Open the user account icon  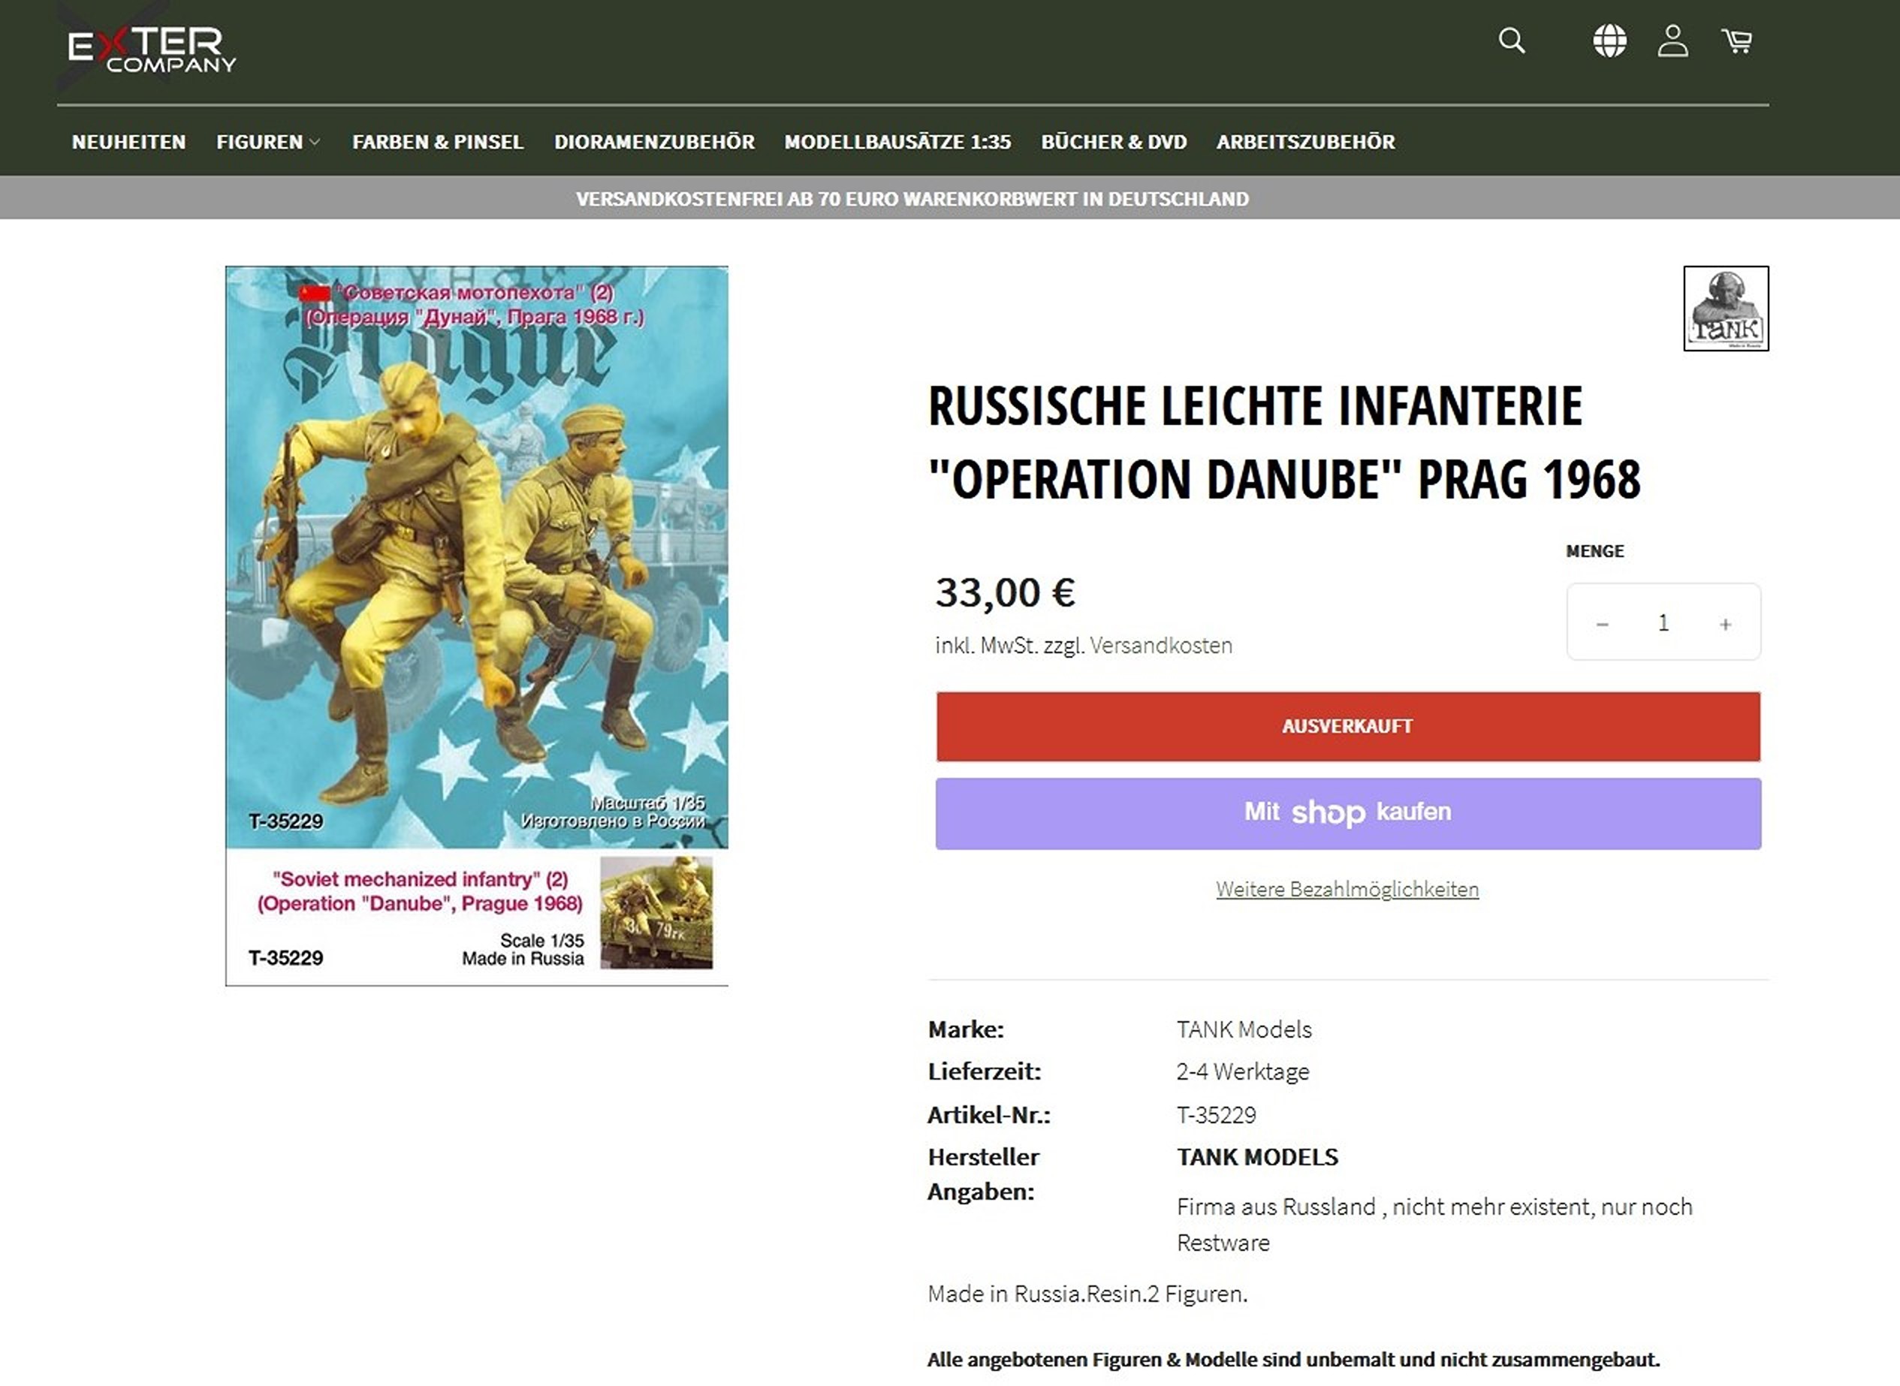(1672, 41)
